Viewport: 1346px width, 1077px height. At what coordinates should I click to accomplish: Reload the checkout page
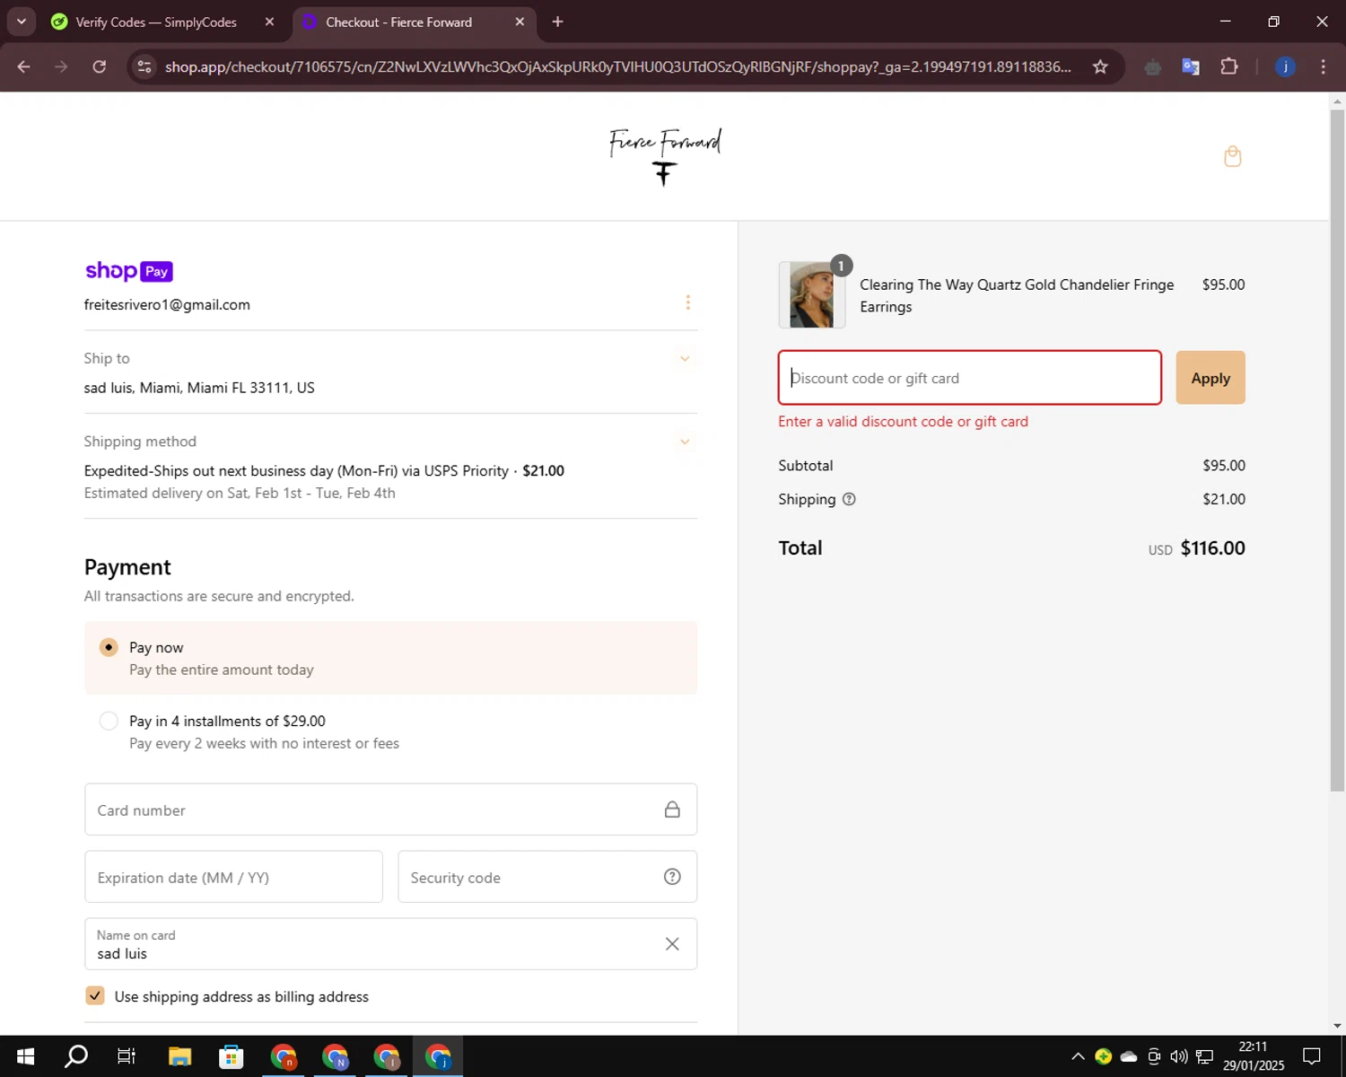click(x=100, y=66)
